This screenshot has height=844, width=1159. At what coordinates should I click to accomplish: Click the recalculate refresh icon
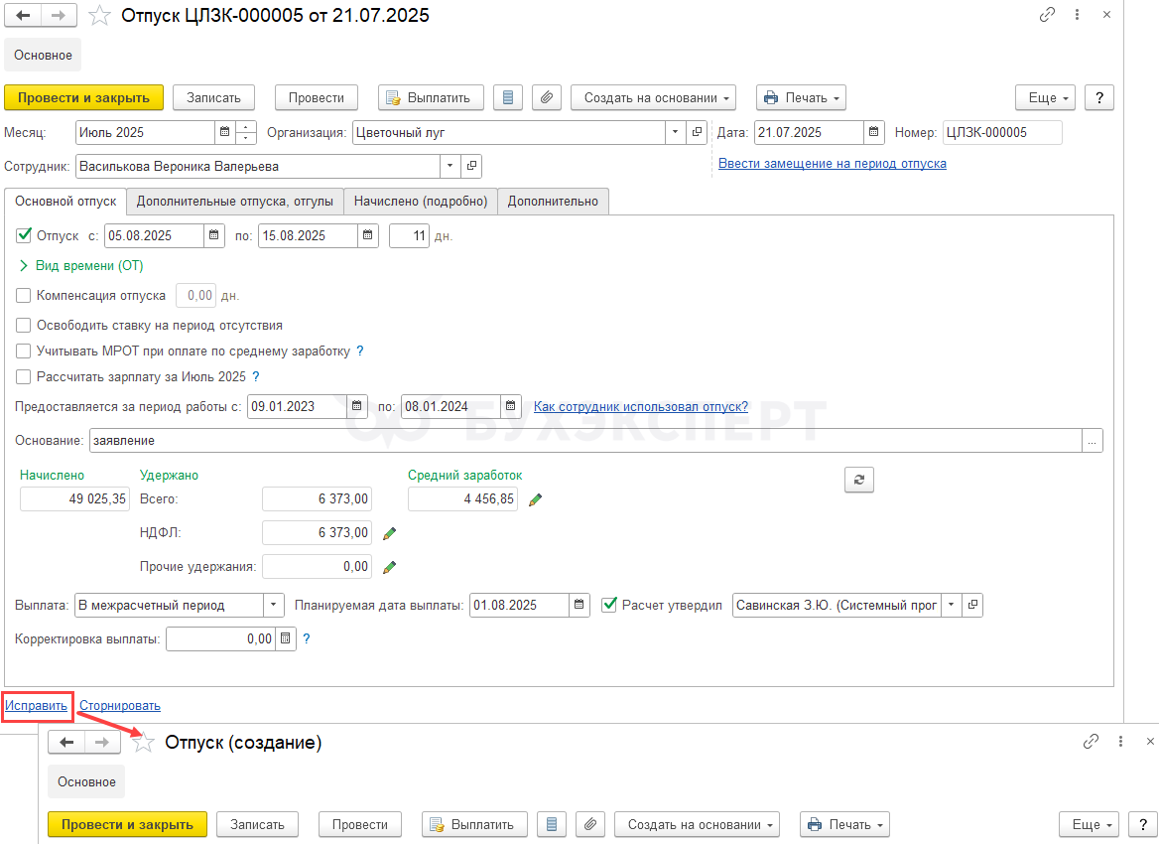859,480
